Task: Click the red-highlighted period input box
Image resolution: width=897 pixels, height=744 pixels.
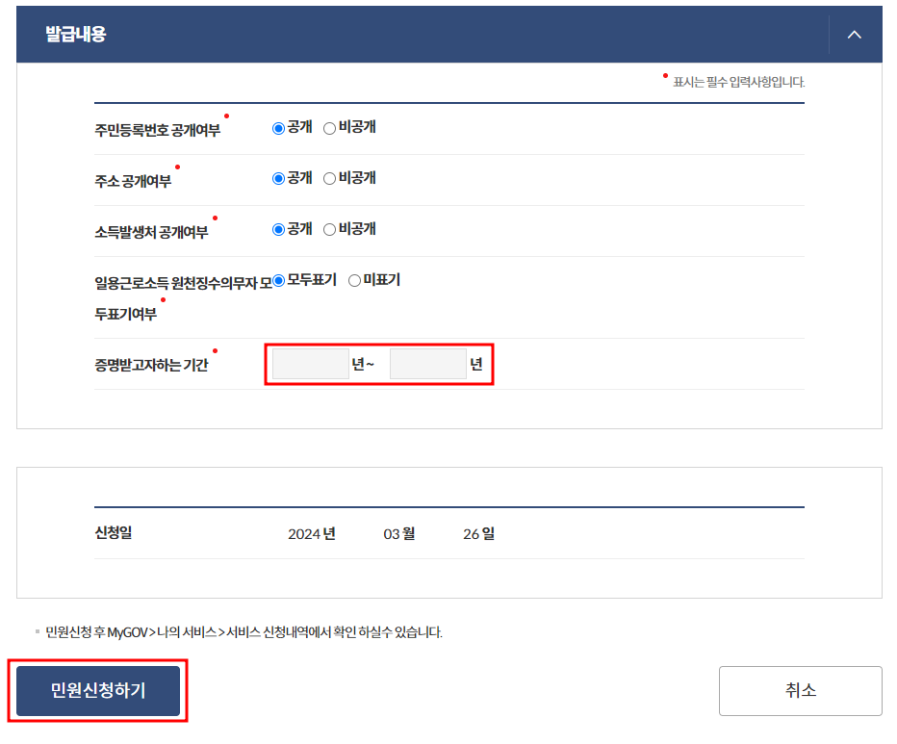Action: pyautogui.click(x=378, y=363)
